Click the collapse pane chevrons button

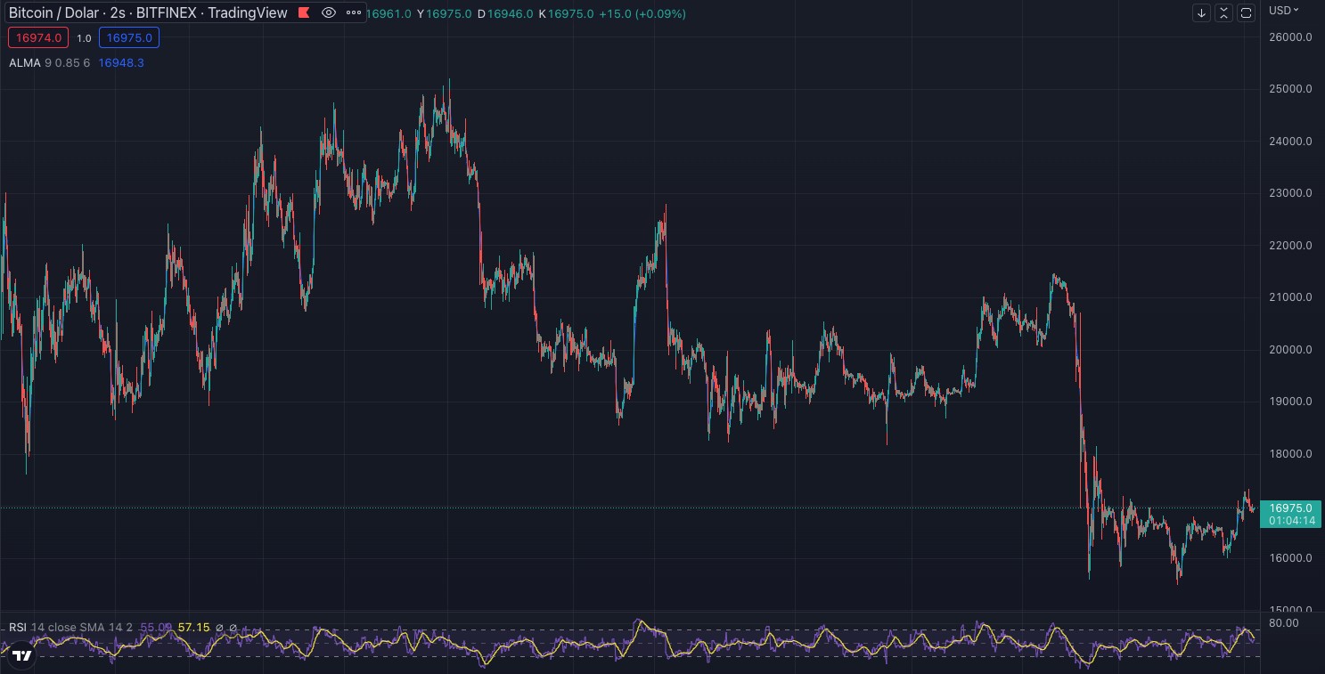[1223, 12]
